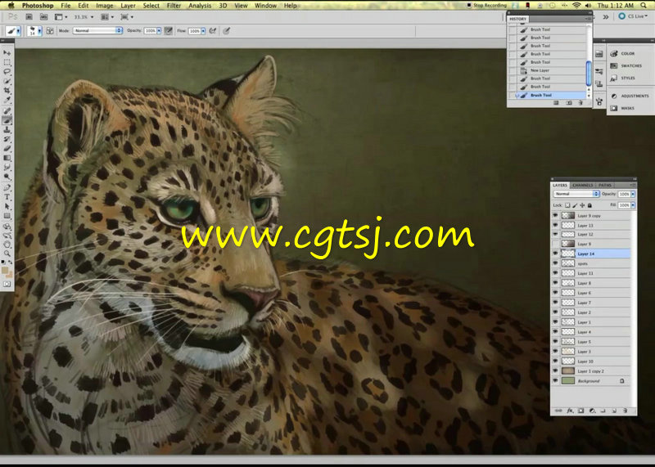
Task: Select the Rectangle shape tool
Action: (7, 216)
